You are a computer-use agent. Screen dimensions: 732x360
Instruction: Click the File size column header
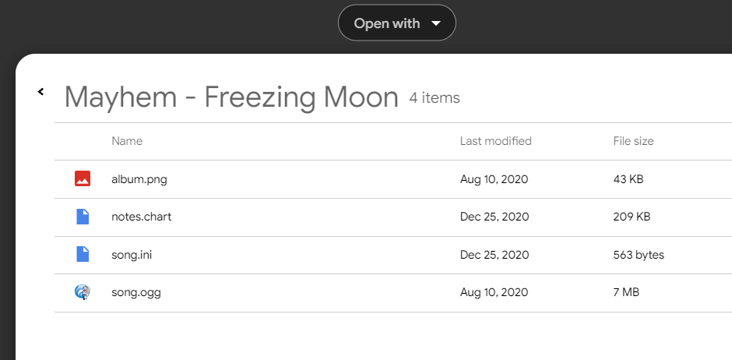(x=633, y=141)
